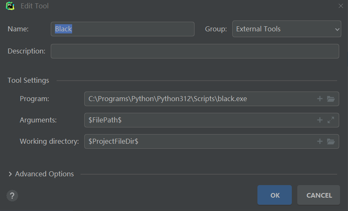
Task: Browse for program using the folder icon
Action: (x=331, y=99)
